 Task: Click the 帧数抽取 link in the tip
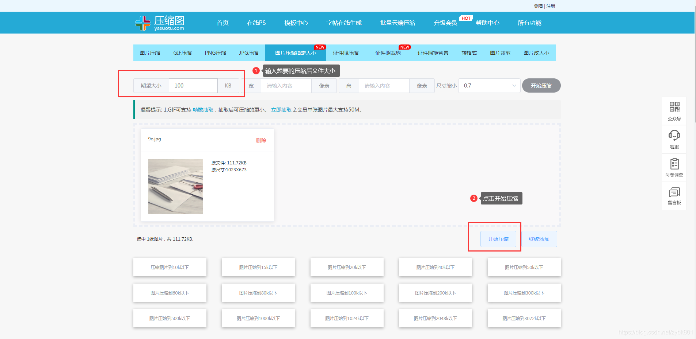click(203, 110)
